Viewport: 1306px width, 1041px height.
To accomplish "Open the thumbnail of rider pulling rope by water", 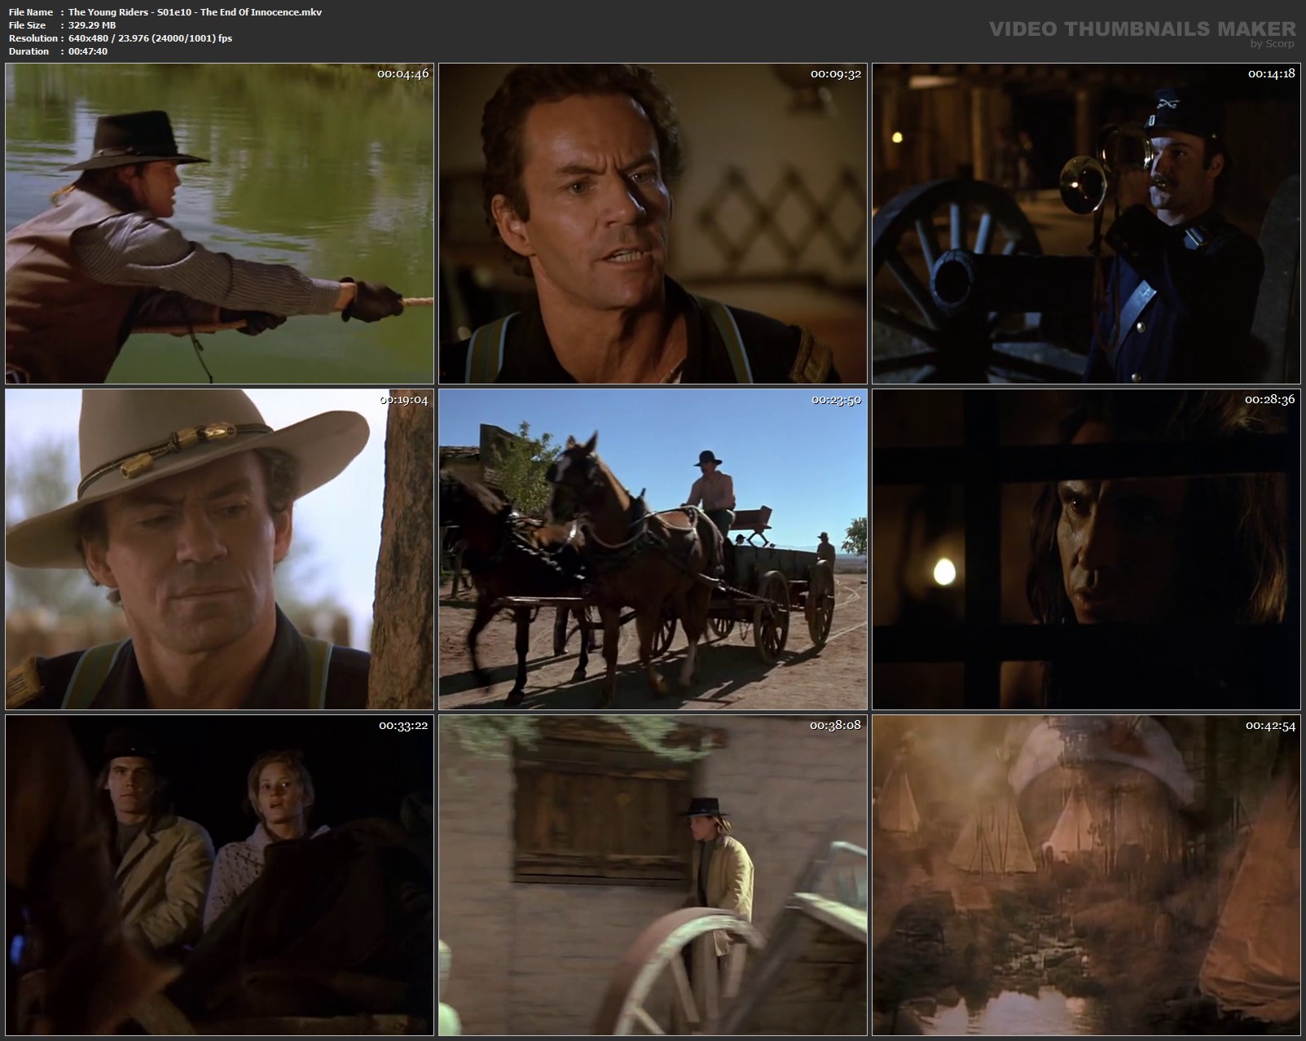I will 219,223.
